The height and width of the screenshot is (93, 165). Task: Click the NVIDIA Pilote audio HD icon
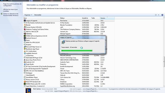[25, 84]
